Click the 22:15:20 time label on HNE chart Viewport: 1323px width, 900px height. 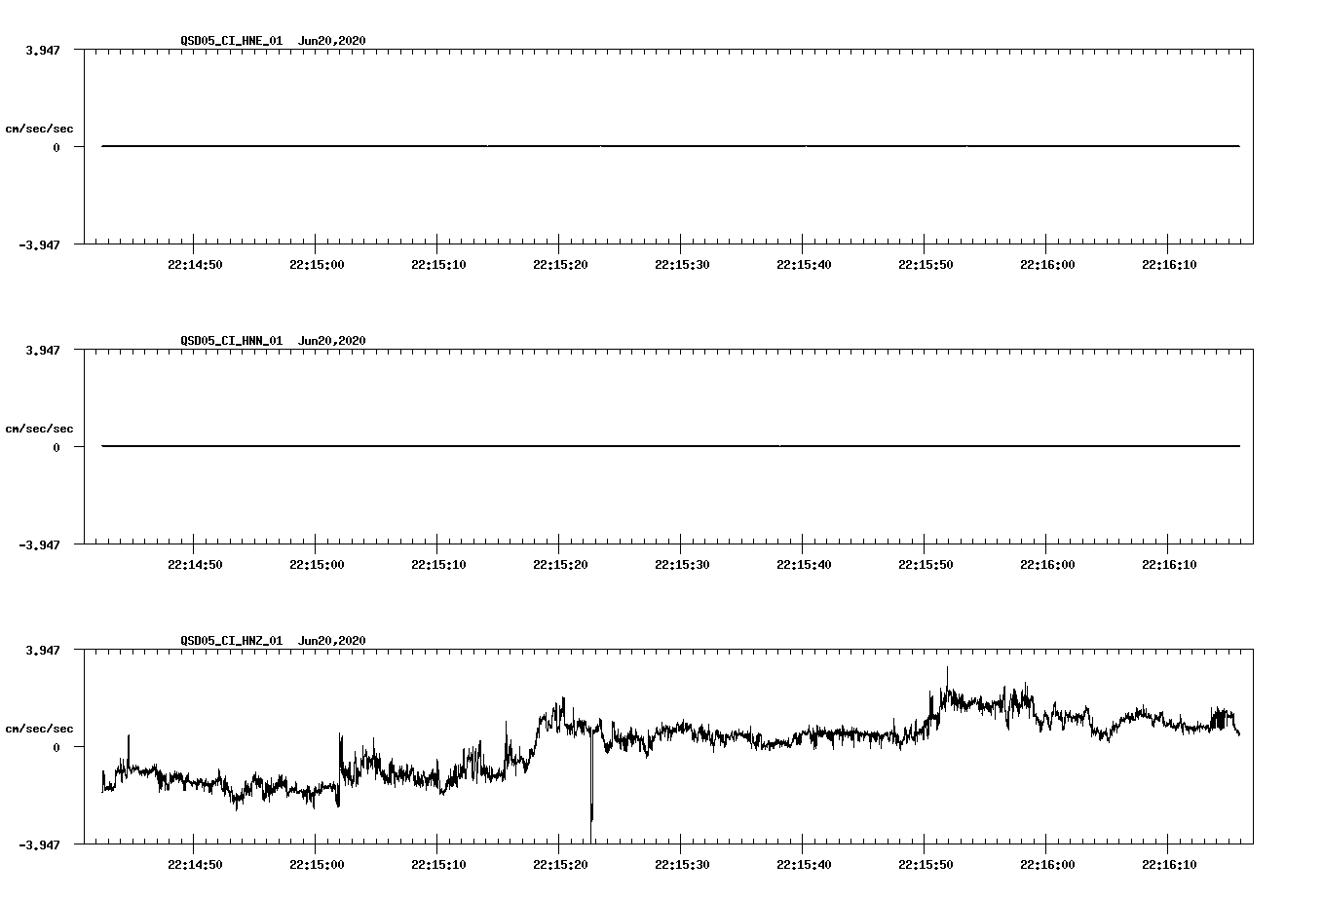(560, 265)
